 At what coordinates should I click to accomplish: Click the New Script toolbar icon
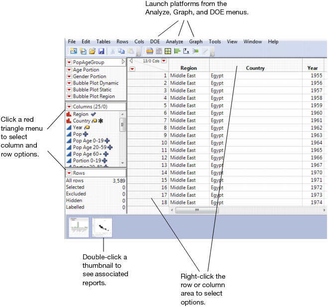coord(83,51)
